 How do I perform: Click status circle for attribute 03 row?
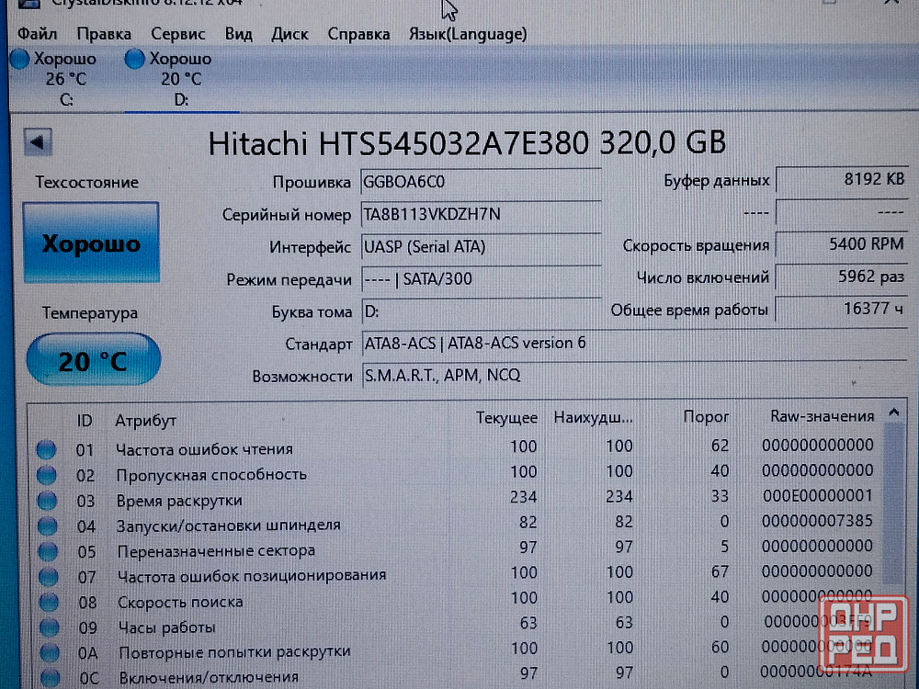coord(46,501)
